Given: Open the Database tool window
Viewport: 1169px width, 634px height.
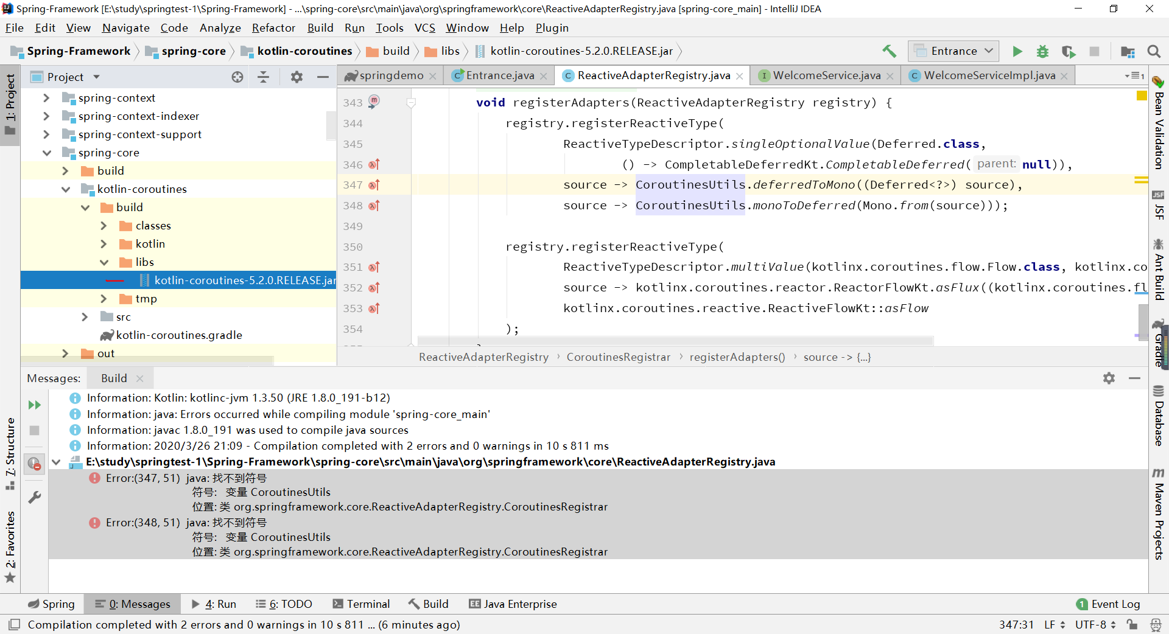Looking at the screenshot, I should [1159, 416].
